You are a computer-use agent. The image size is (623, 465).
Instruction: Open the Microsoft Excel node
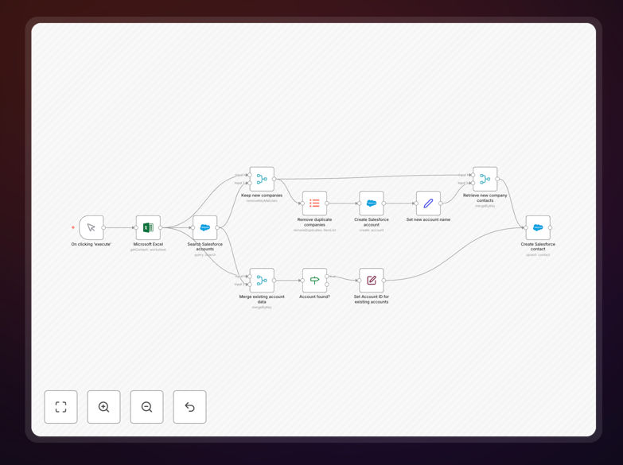(148, 227)
